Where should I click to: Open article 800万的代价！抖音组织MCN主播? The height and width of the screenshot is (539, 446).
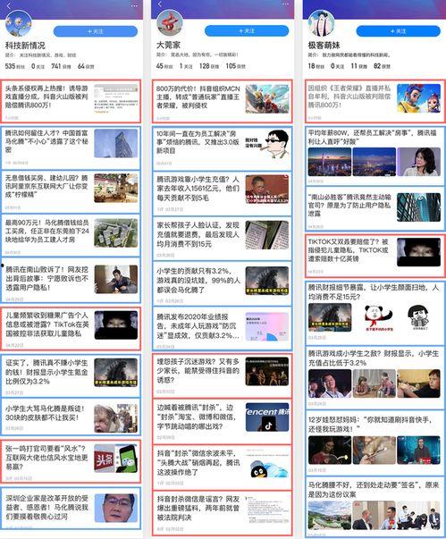tap(222, 101)
